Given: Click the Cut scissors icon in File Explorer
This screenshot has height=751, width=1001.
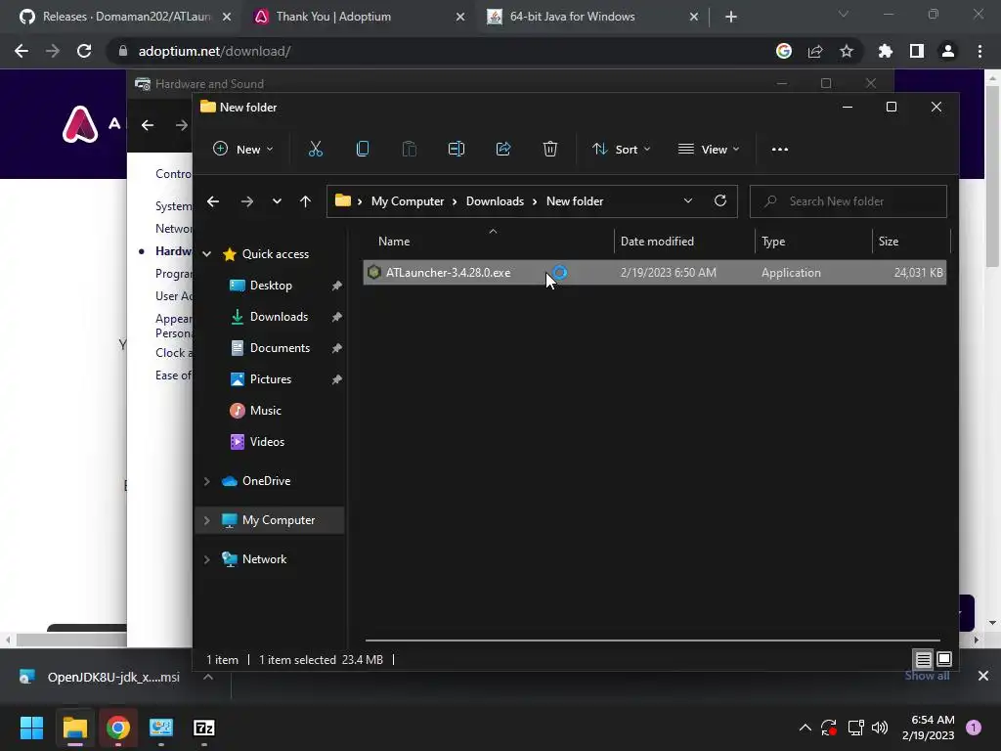Looking at the screenshot, I should [x=316, y=149].
